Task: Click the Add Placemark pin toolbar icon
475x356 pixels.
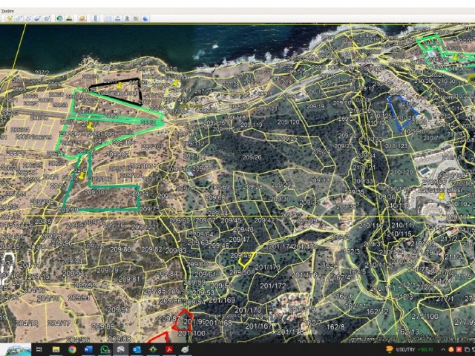Action: click(x=9, y=19)
